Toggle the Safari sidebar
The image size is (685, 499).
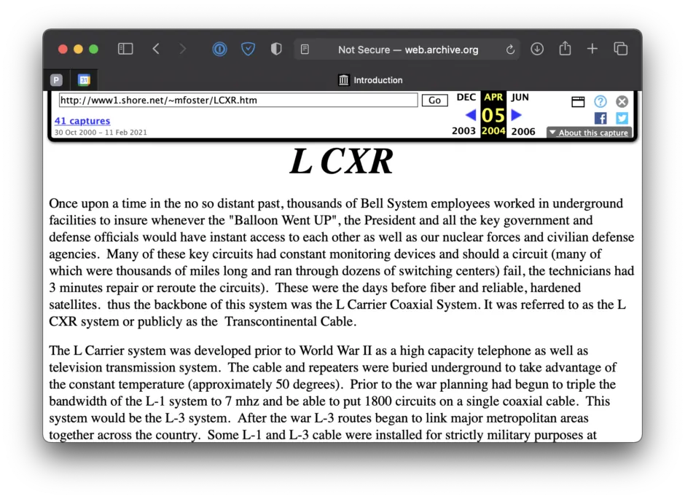[125, 49]
